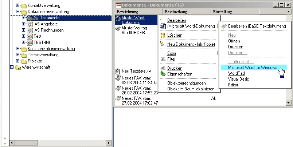Click the printer icon next to Drucken
The width and height of the screenshot is (293, 147).
click(163, 68)
